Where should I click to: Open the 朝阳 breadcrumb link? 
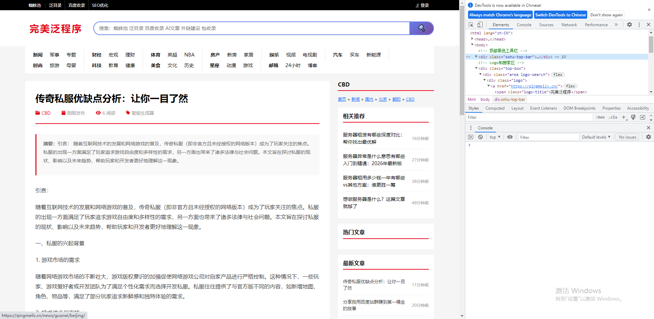coord(396,99)
